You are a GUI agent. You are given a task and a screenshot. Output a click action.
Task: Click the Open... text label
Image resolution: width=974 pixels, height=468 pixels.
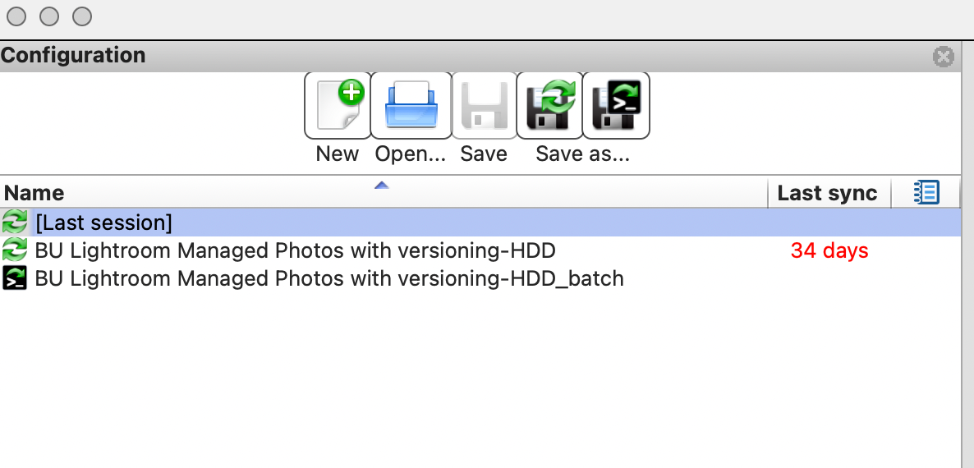tap(411, 154)
